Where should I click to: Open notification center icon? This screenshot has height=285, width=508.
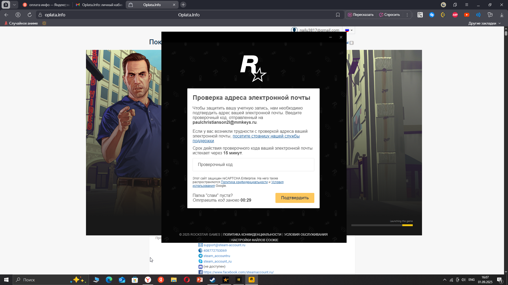[500, 280]
